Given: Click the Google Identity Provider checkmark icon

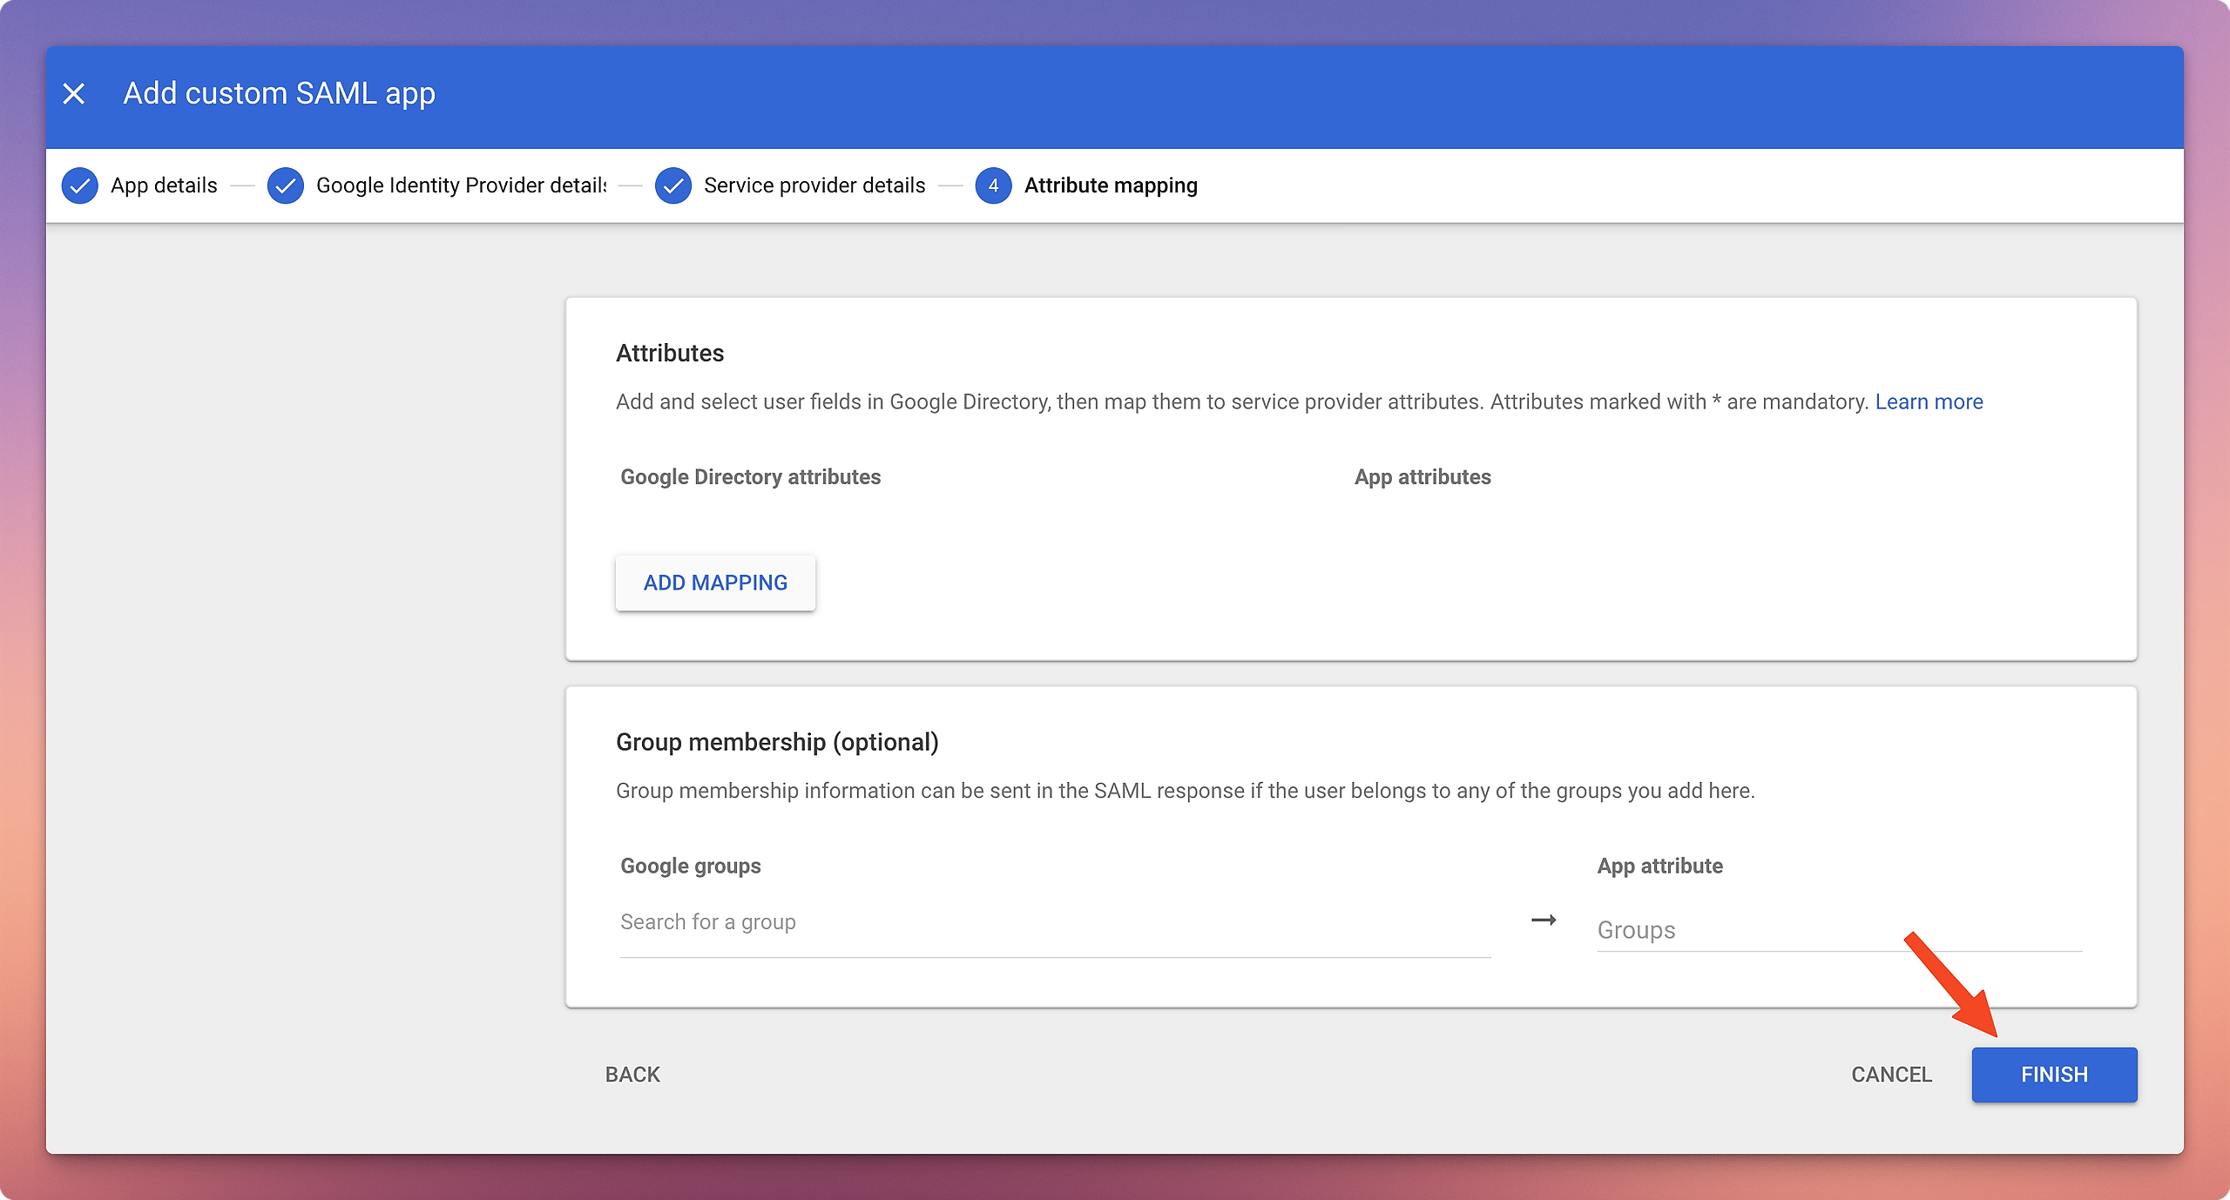Looking at the screenshot, I should (286, 185).
